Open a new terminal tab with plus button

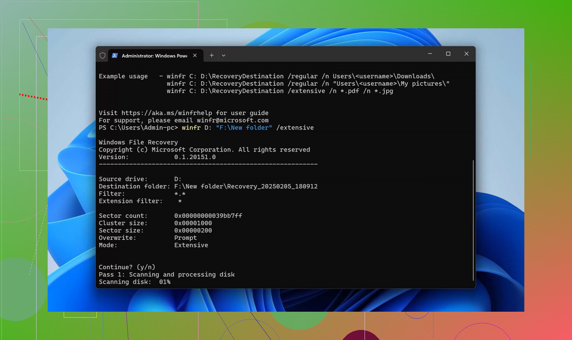(212, 55)
